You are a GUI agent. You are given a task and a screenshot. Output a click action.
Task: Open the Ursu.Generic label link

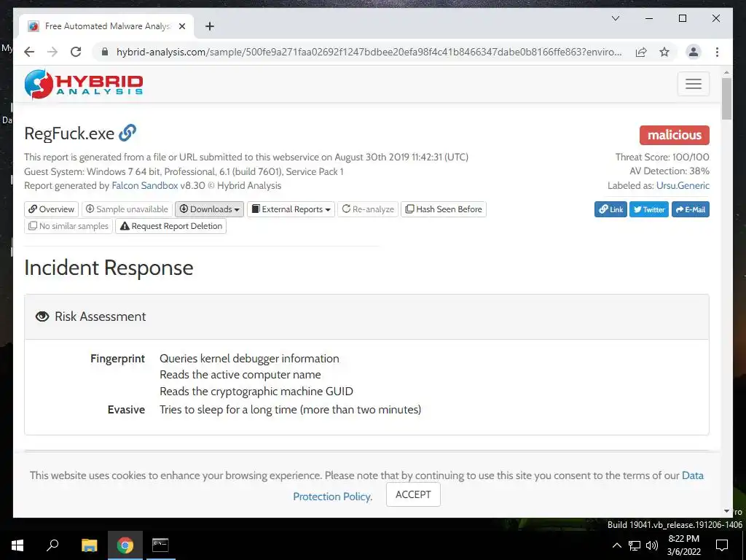[x=683, y=186]
